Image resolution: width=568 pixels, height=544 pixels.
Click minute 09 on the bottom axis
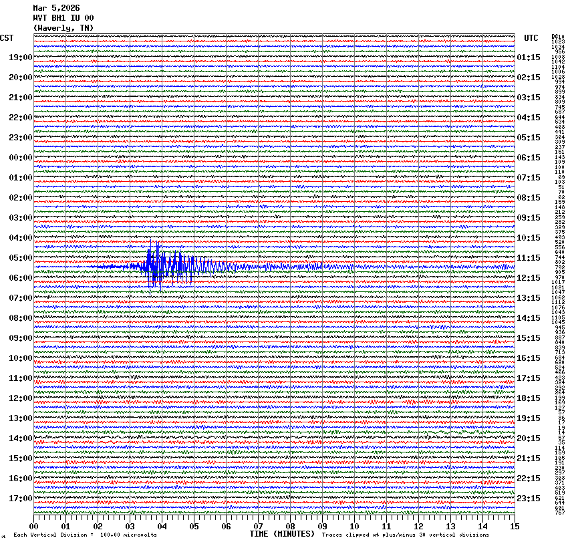tap(322, 527)
